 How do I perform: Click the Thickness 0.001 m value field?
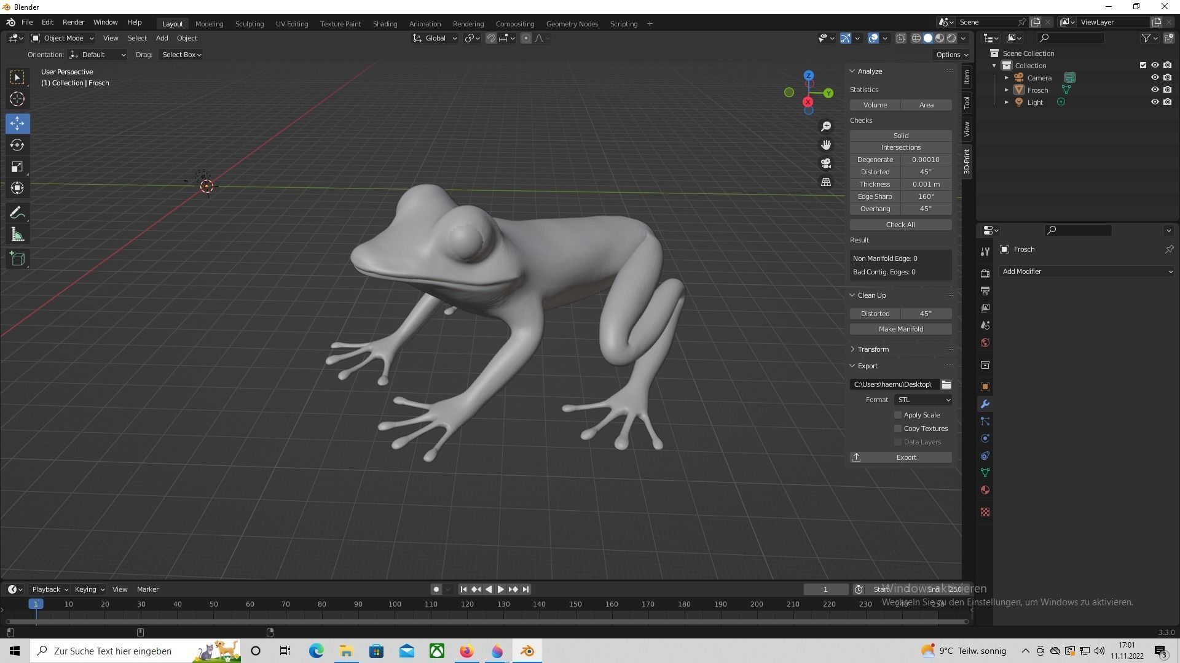926,185
